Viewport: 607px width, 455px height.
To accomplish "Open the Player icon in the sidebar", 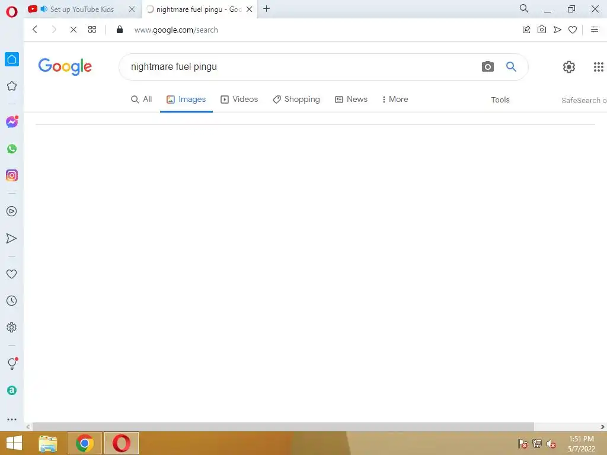I will (x=12, y=212).
